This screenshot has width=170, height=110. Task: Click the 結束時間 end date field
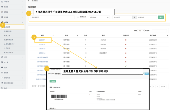147,17
